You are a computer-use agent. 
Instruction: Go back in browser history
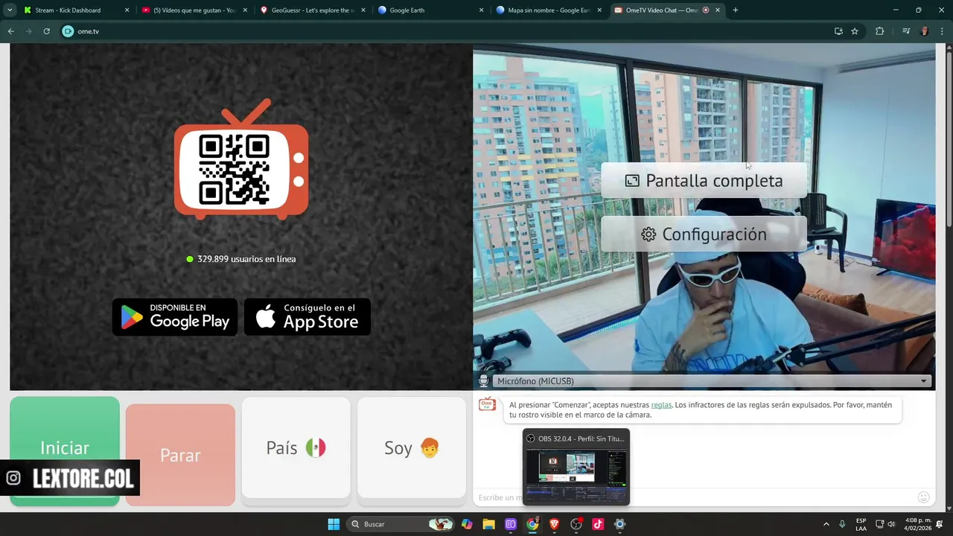pyautogui.click(x=11, y=31)
